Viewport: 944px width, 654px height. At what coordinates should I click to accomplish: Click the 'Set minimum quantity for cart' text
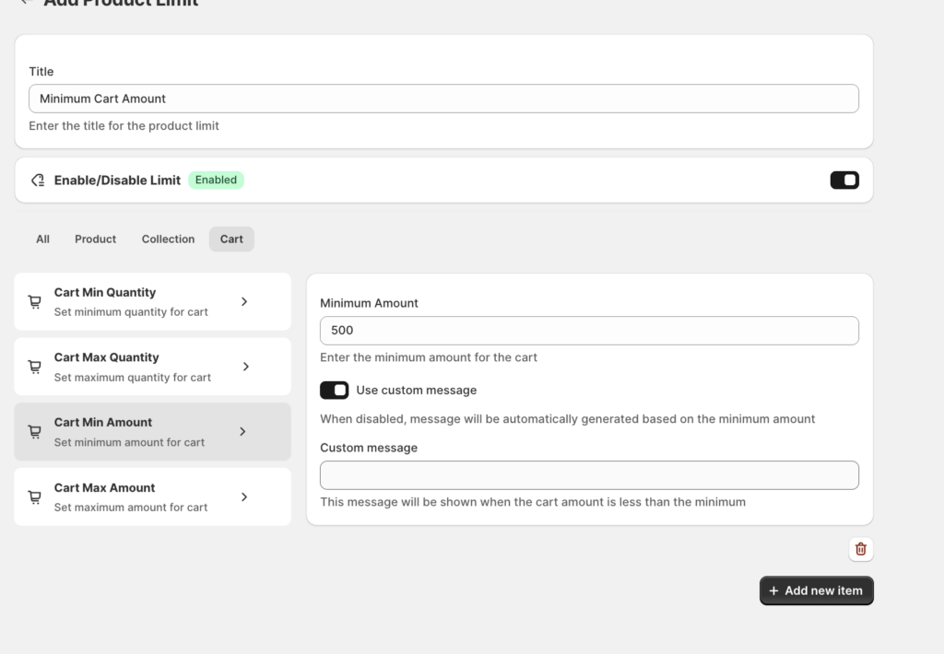coord(131,311)
